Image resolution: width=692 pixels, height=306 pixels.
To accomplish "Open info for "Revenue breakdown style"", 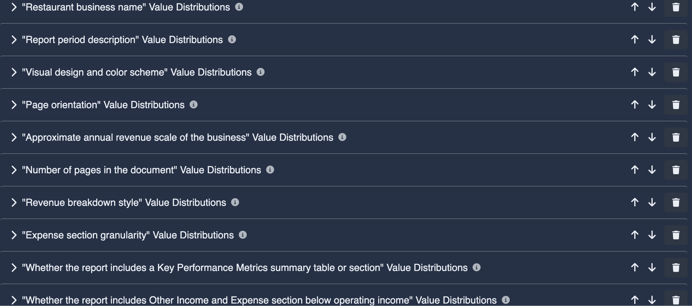I will pos(235,202).
